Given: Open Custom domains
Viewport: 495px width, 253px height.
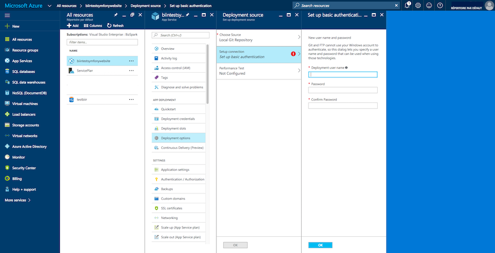Looking at the screenshot, I should click(179, 199).
